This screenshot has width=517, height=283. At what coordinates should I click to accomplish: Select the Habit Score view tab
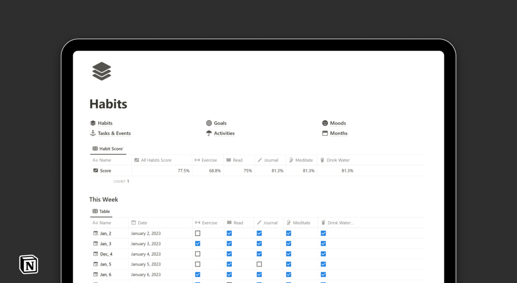tap(108, 149)
